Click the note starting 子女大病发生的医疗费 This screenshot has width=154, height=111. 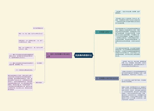click(128, 52)
